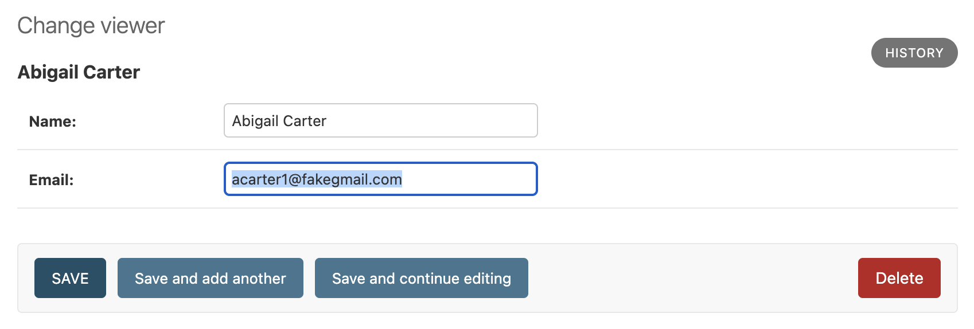Choose Save and add another
This screenshot has height=329, width=974.
pyautogui.click(x=210, y=278)
